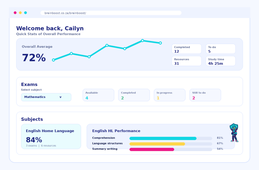Click the Study time 4h 25m card
The width and height of the screenshot is (259, 170).
221,61
